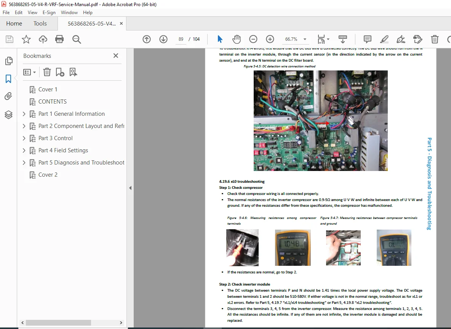Open bookmark options dropdown menu
Screen dimensions: 451x329
click(x=30, y=72)
